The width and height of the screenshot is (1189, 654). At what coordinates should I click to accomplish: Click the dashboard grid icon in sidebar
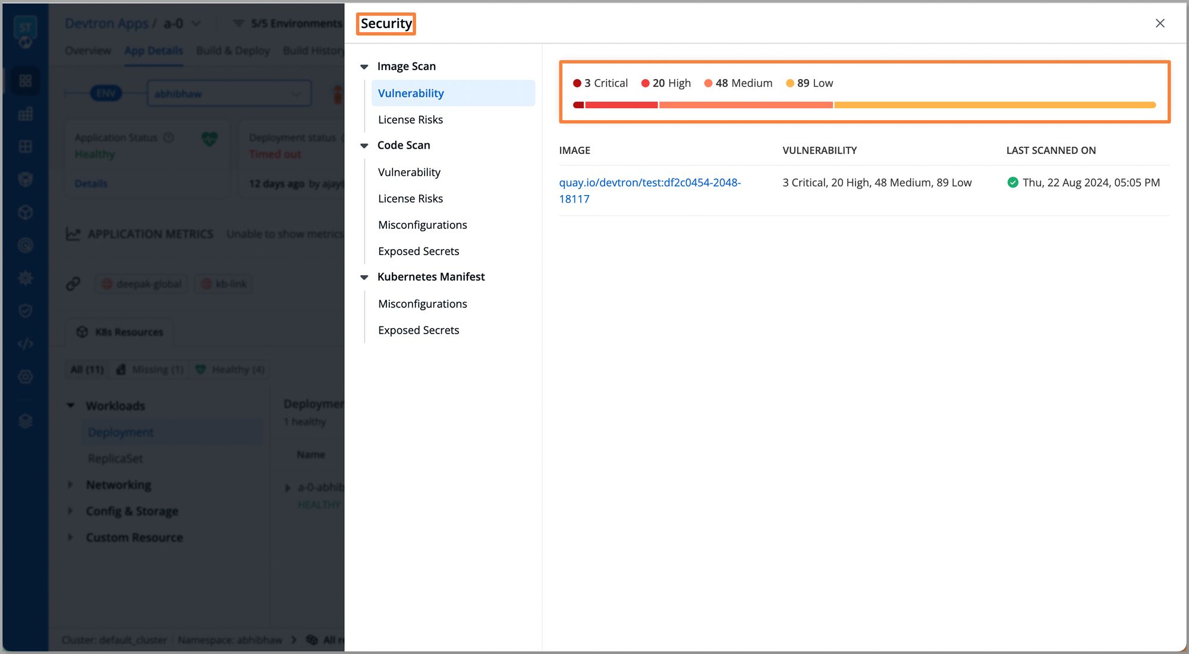(x=24, y=80)
